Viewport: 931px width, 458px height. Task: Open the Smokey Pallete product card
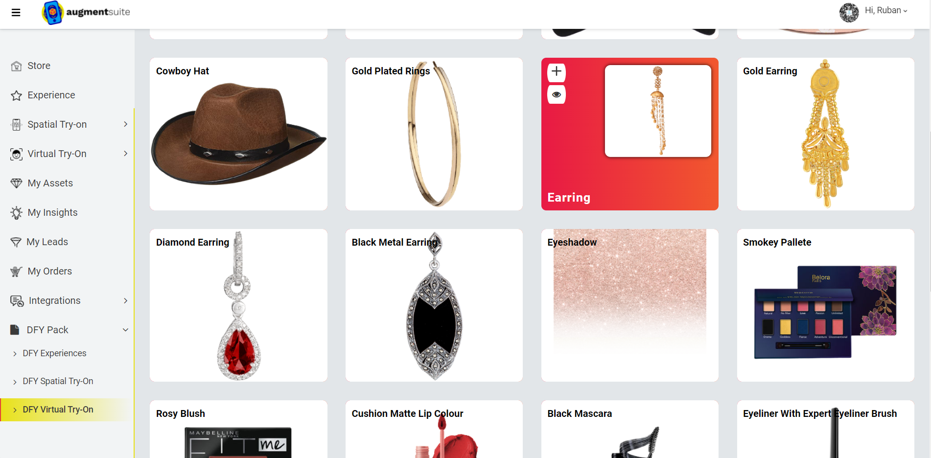click(x=825, y=305)
